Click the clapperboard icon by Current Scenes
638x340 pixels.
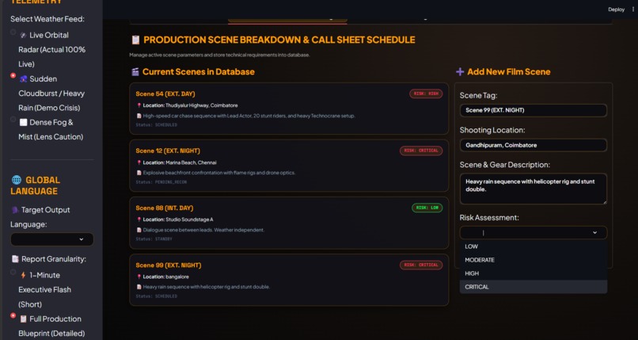135,72
